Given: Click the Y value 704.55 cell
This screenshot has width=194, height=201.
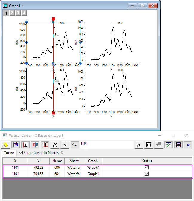Looking at the screenshot, I should click(38, 174).
